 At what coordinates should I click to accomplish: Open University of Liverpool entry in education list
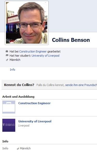[x=35, y=121]
